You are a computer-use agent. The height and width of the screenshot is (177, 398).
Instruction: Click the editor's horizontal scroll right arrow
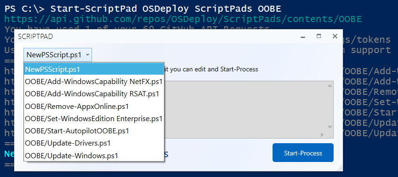[322, 135]
